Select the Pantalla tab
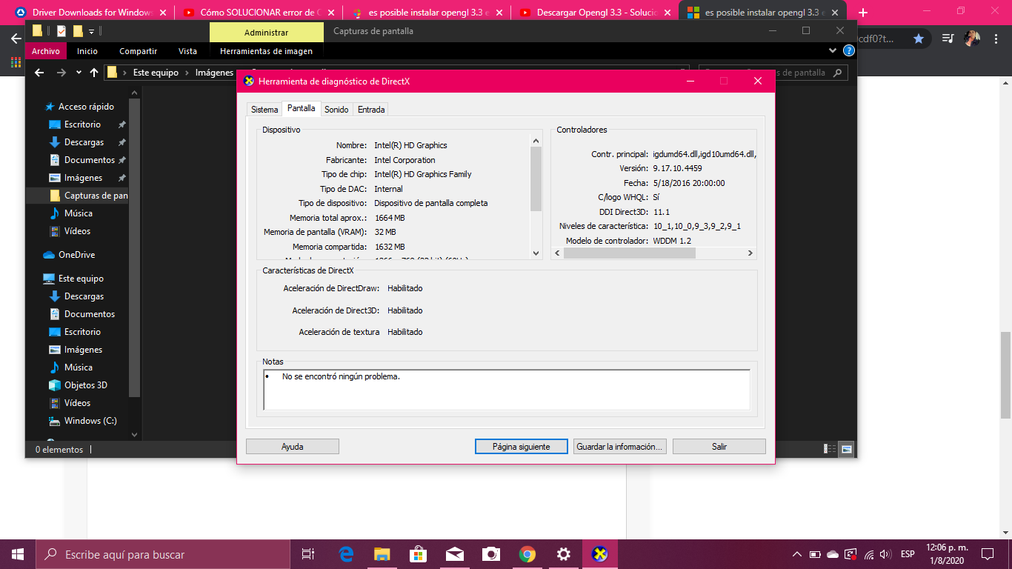Viewport: 1012px width, 569px height. [302, 108]
